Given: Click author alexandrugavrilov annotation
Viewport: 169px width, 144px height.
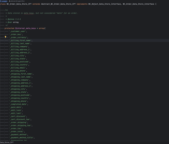Looking at the screenshot, I should coord(17,1).
